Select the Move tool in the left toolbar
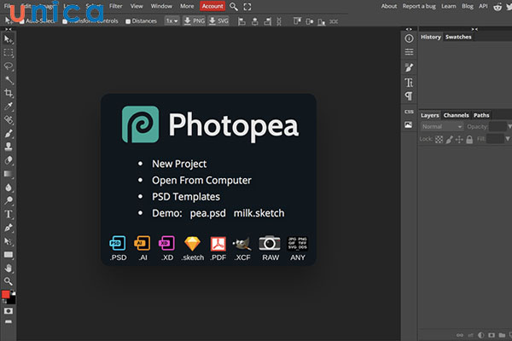Viewport: 512px width, 341px height. (x=9, y=39)
